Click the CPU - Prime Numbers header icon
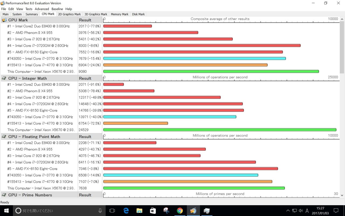 [x=4, y=195]
